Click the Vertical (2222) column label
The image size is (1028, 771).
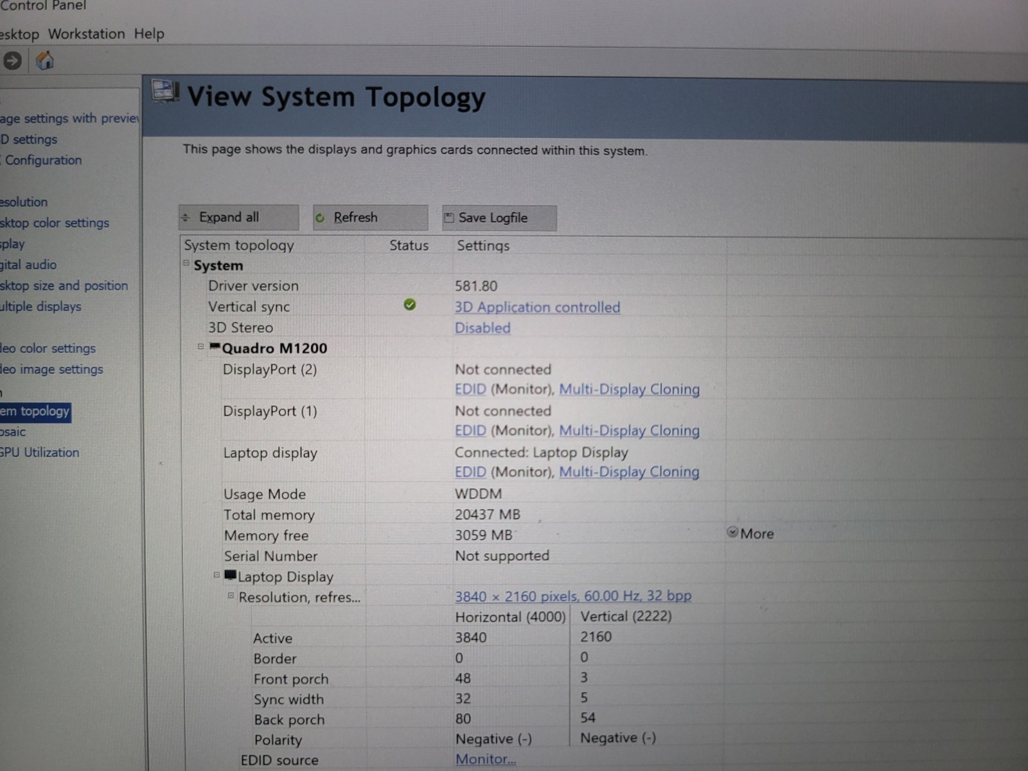[x=626, y=616]
